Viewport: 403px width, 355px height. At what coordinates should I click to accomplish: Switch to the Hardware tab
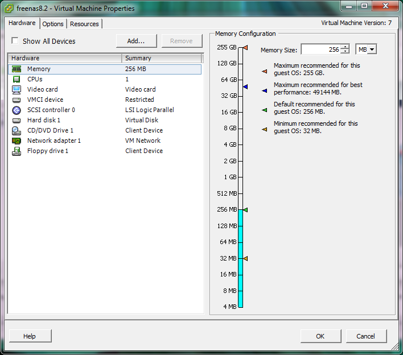(22, 23)
